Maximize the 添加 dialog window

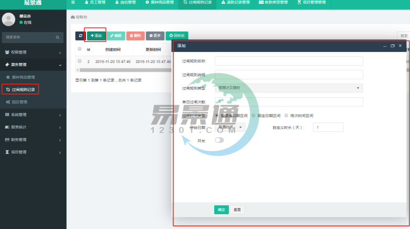click(x=392, y=46)
